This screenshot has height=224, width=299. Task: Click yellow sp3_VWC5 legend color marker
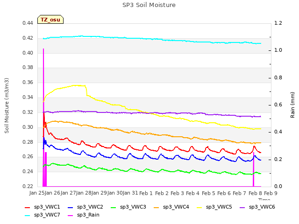[x=199, y=207]
